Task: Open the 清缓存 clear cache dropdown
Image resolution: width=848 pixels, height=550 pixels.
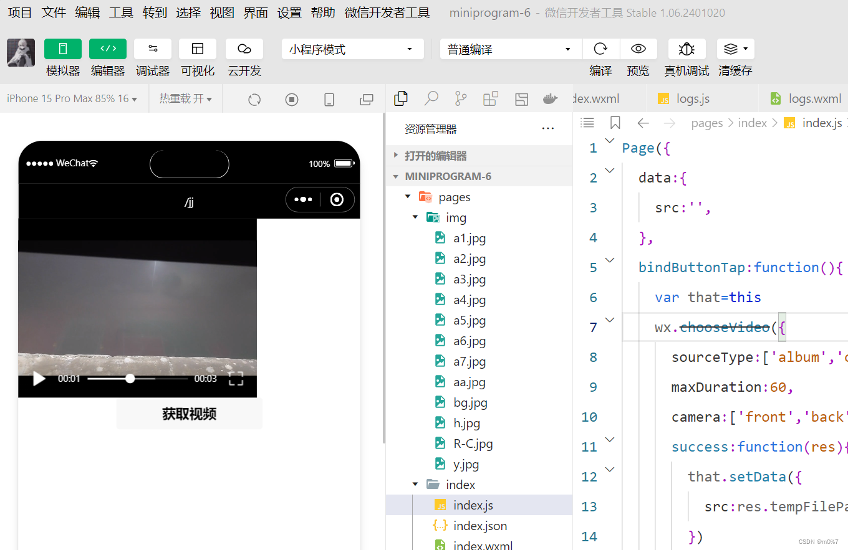Action: (x=736, y=49)
